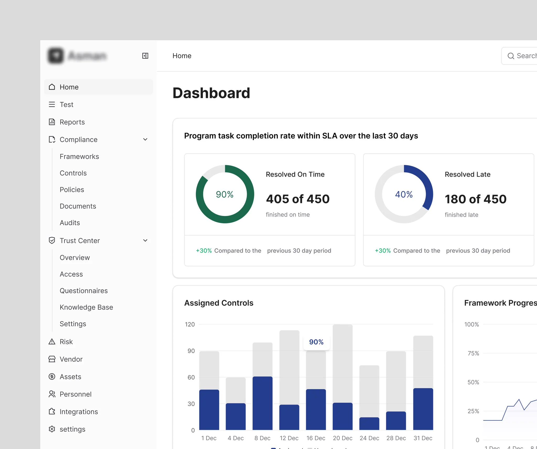Click the Search input field
Screen dimensions: 537x449
519,56
